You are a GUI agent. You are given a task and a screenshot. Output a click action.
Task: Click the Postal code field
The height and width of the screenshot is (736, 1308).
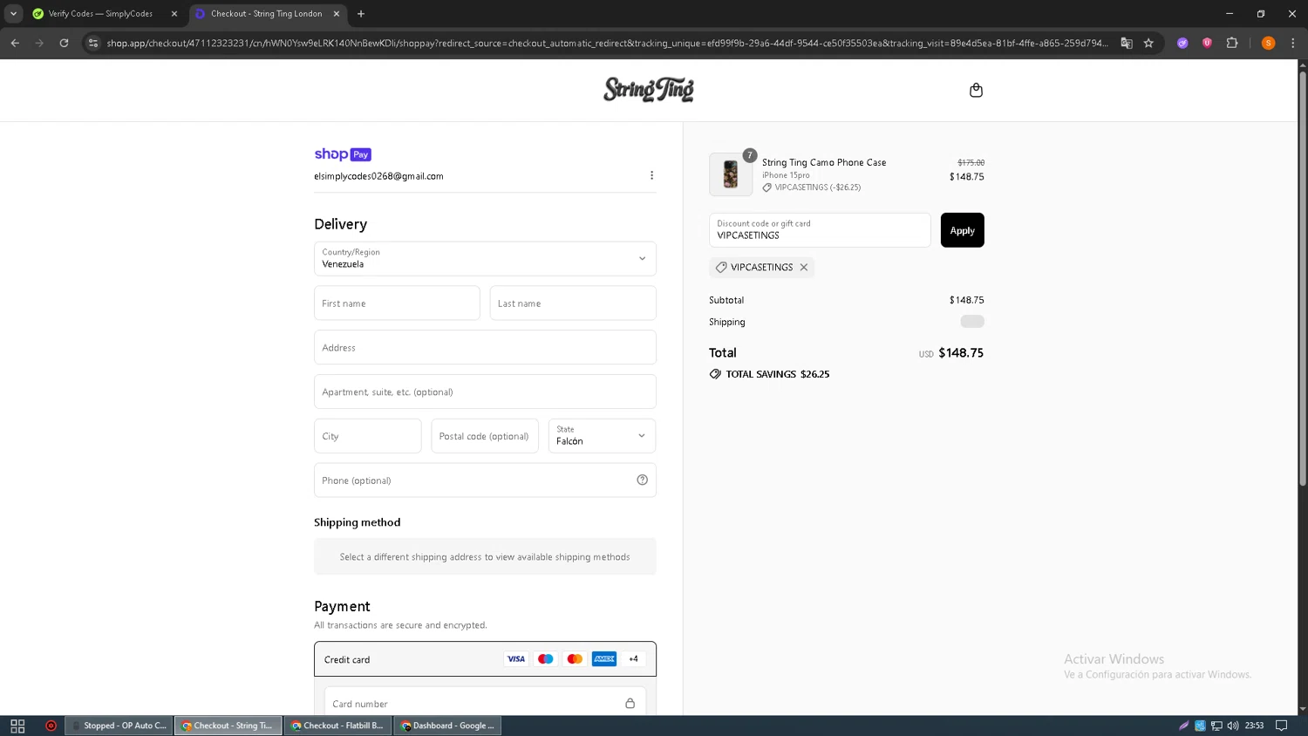click(x=485, y=436)
